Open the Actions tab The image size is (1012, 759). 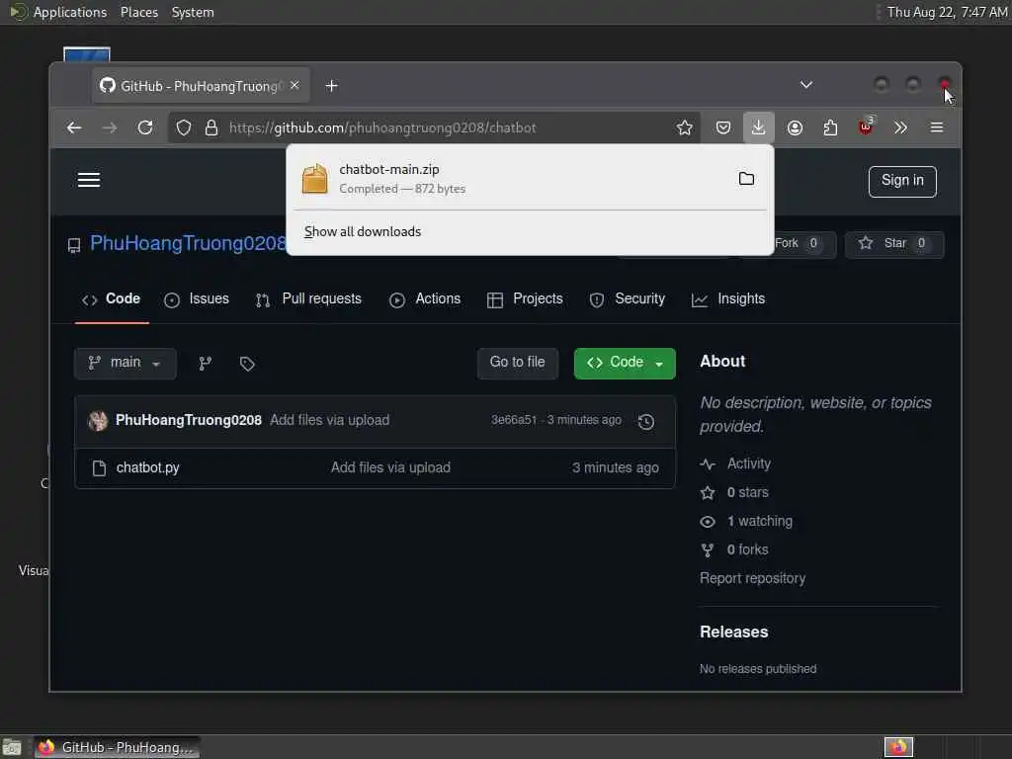(425, 298)
